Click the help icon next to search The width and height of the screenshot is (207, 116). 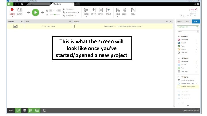(x=198, y=4)
